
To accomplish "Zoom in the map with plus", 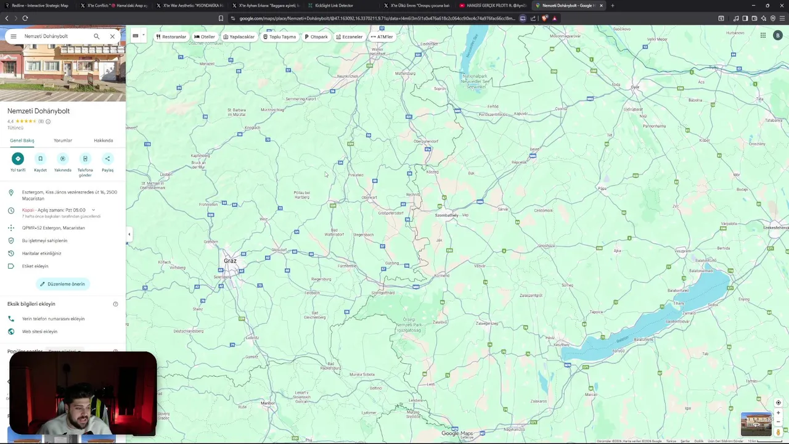I will tap(778, 413).
